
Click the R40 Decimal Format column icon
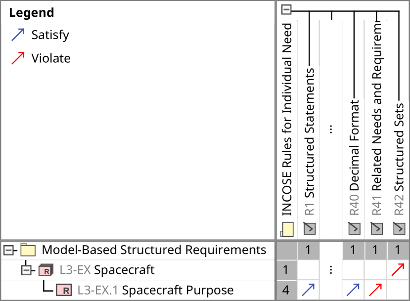tap(354, 228)
